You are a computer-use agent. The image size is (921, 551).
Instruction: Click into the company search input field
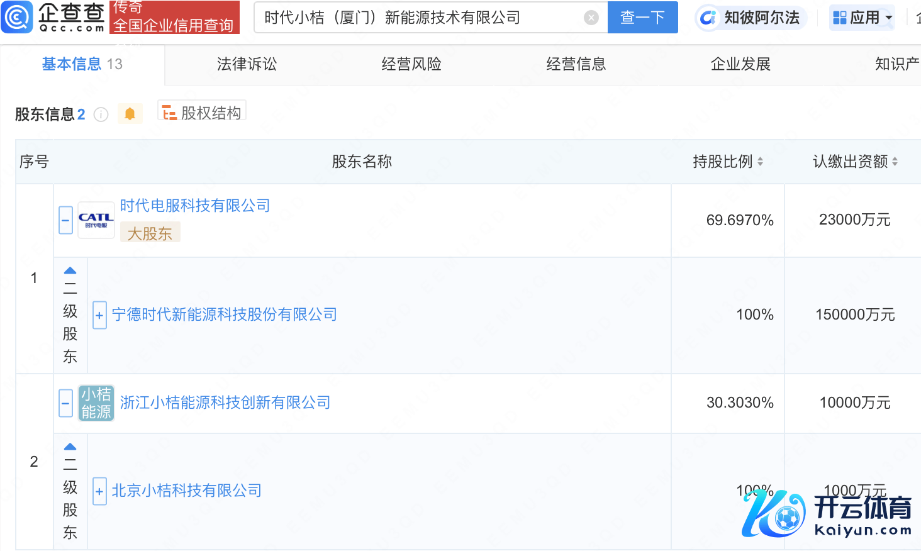tap(415, 18)
